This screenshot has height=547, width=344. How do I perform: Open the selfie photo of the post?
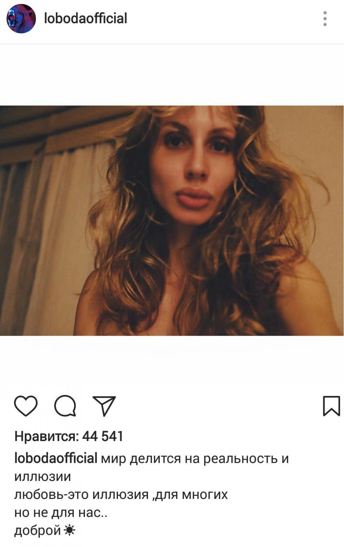point(172,221)
